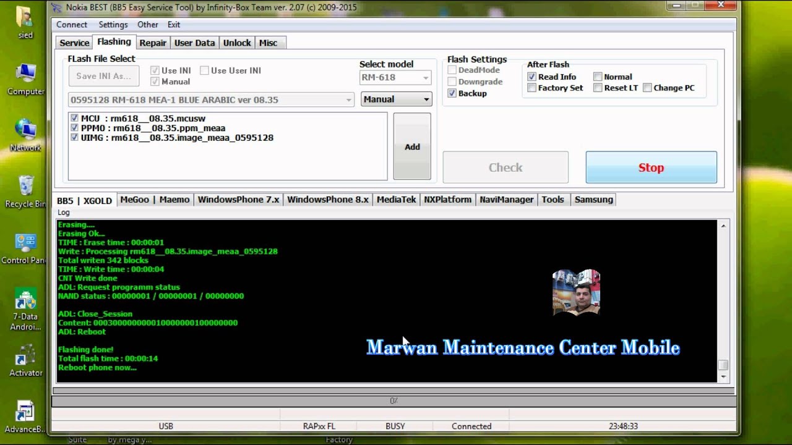Click the Nokia BEST title bar app icon

point(57,7)
